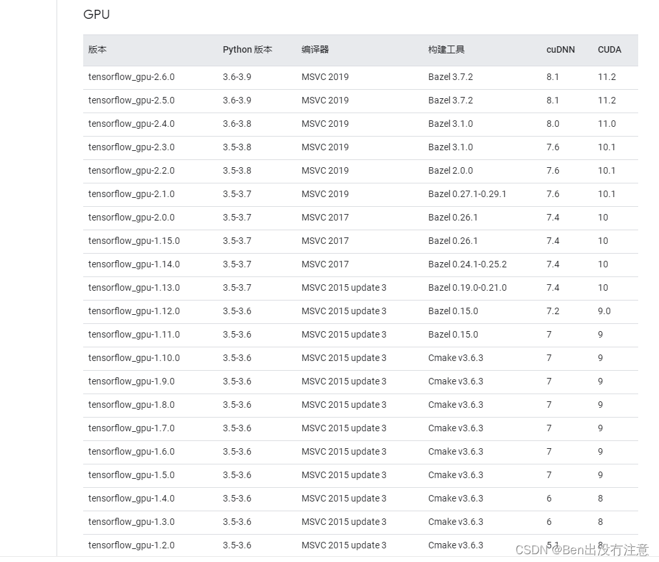
Task: Select tensorflow_gpu-1.15.0 version cell
Action: pyautogui.click(x=134, y=241)
